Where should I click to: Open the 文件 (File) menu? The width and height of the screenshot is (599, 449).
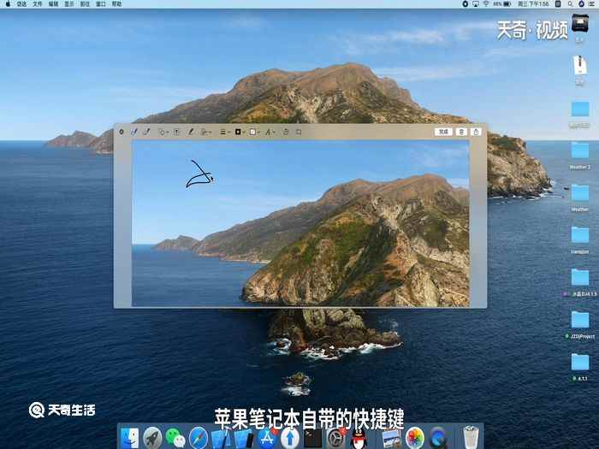(x=38, y=3)
